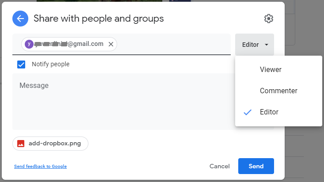Screen dimensions: 324x182
Task: Uncheck the Notify people checkbox
Action: (21, 64)
